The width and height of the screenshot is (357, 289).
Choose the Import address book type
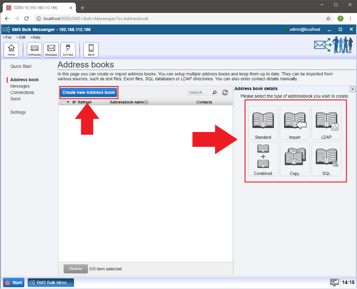(x=295, y=123)
